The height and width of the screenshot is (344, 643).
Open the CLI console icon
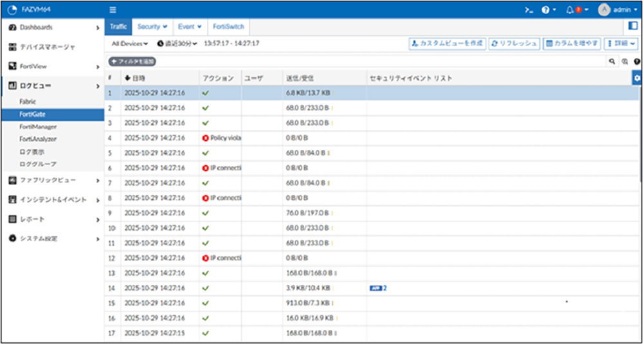529,10
